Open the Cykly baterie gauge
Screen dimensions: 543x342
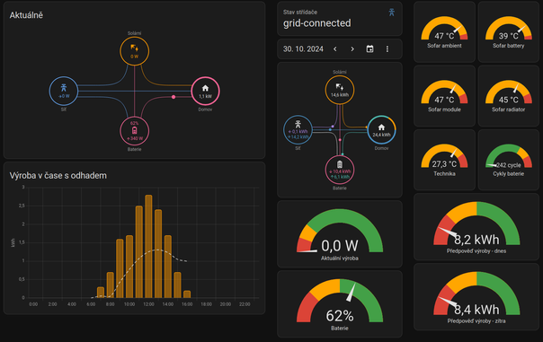point(508,160)
